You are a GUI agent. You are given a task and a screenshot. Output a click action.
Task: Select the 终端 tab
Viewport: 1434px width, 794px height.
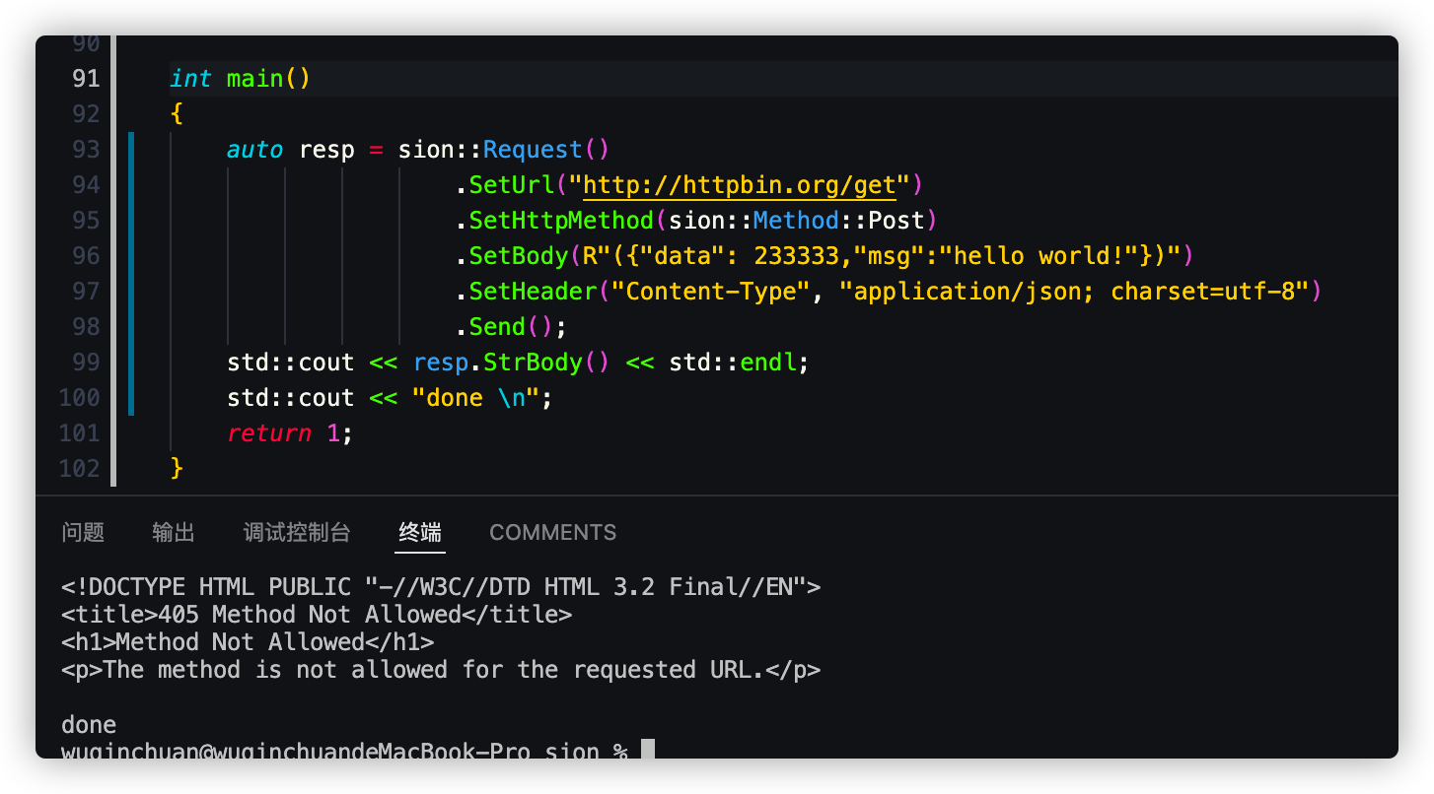click(418, 532)
